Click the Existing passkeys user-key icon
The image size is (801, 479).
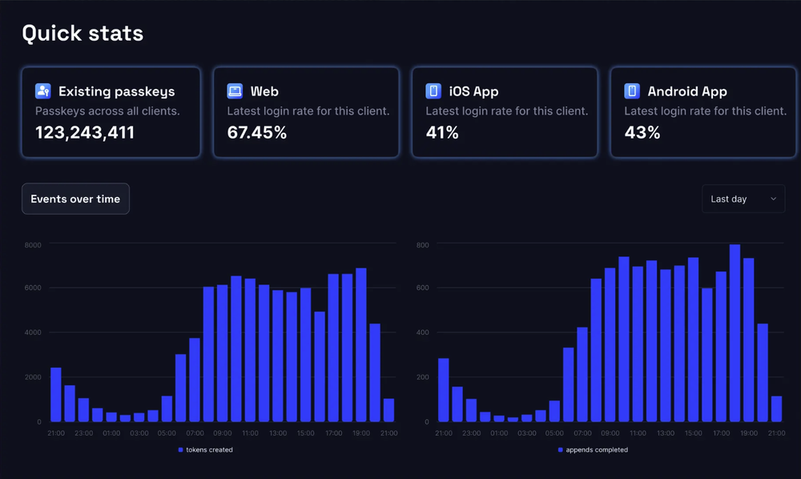coord(43,91)
